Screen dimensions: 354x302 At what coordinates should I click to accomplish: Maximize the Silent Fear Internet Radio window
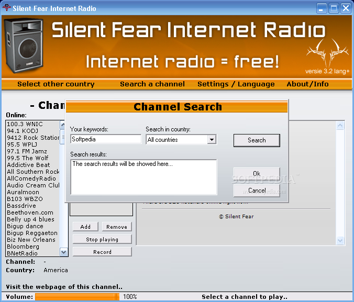tap(334, 8)
